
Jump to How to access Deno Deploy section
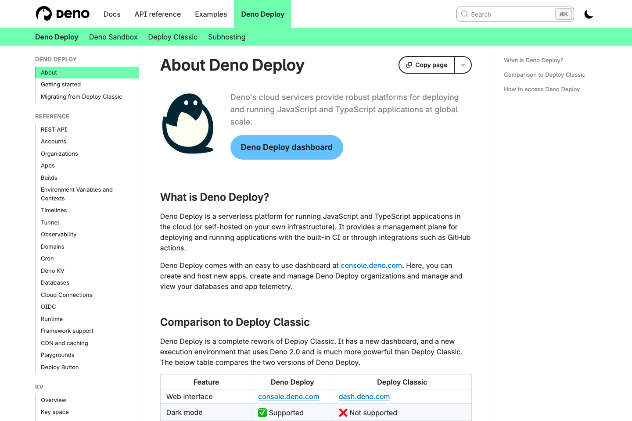pos(542,89)
